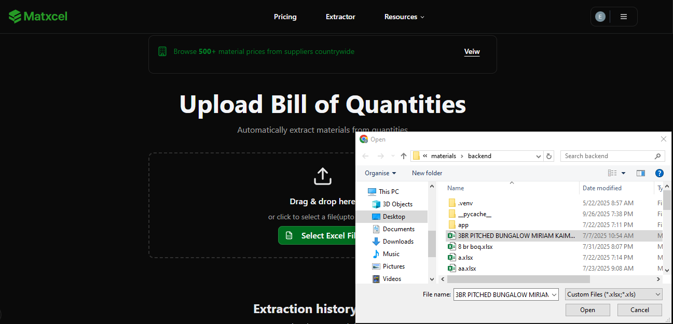This screenshot has height=324, width=673.
Task: Click the calculator icon in the supplier banner
Action: [x=162, y=51]
